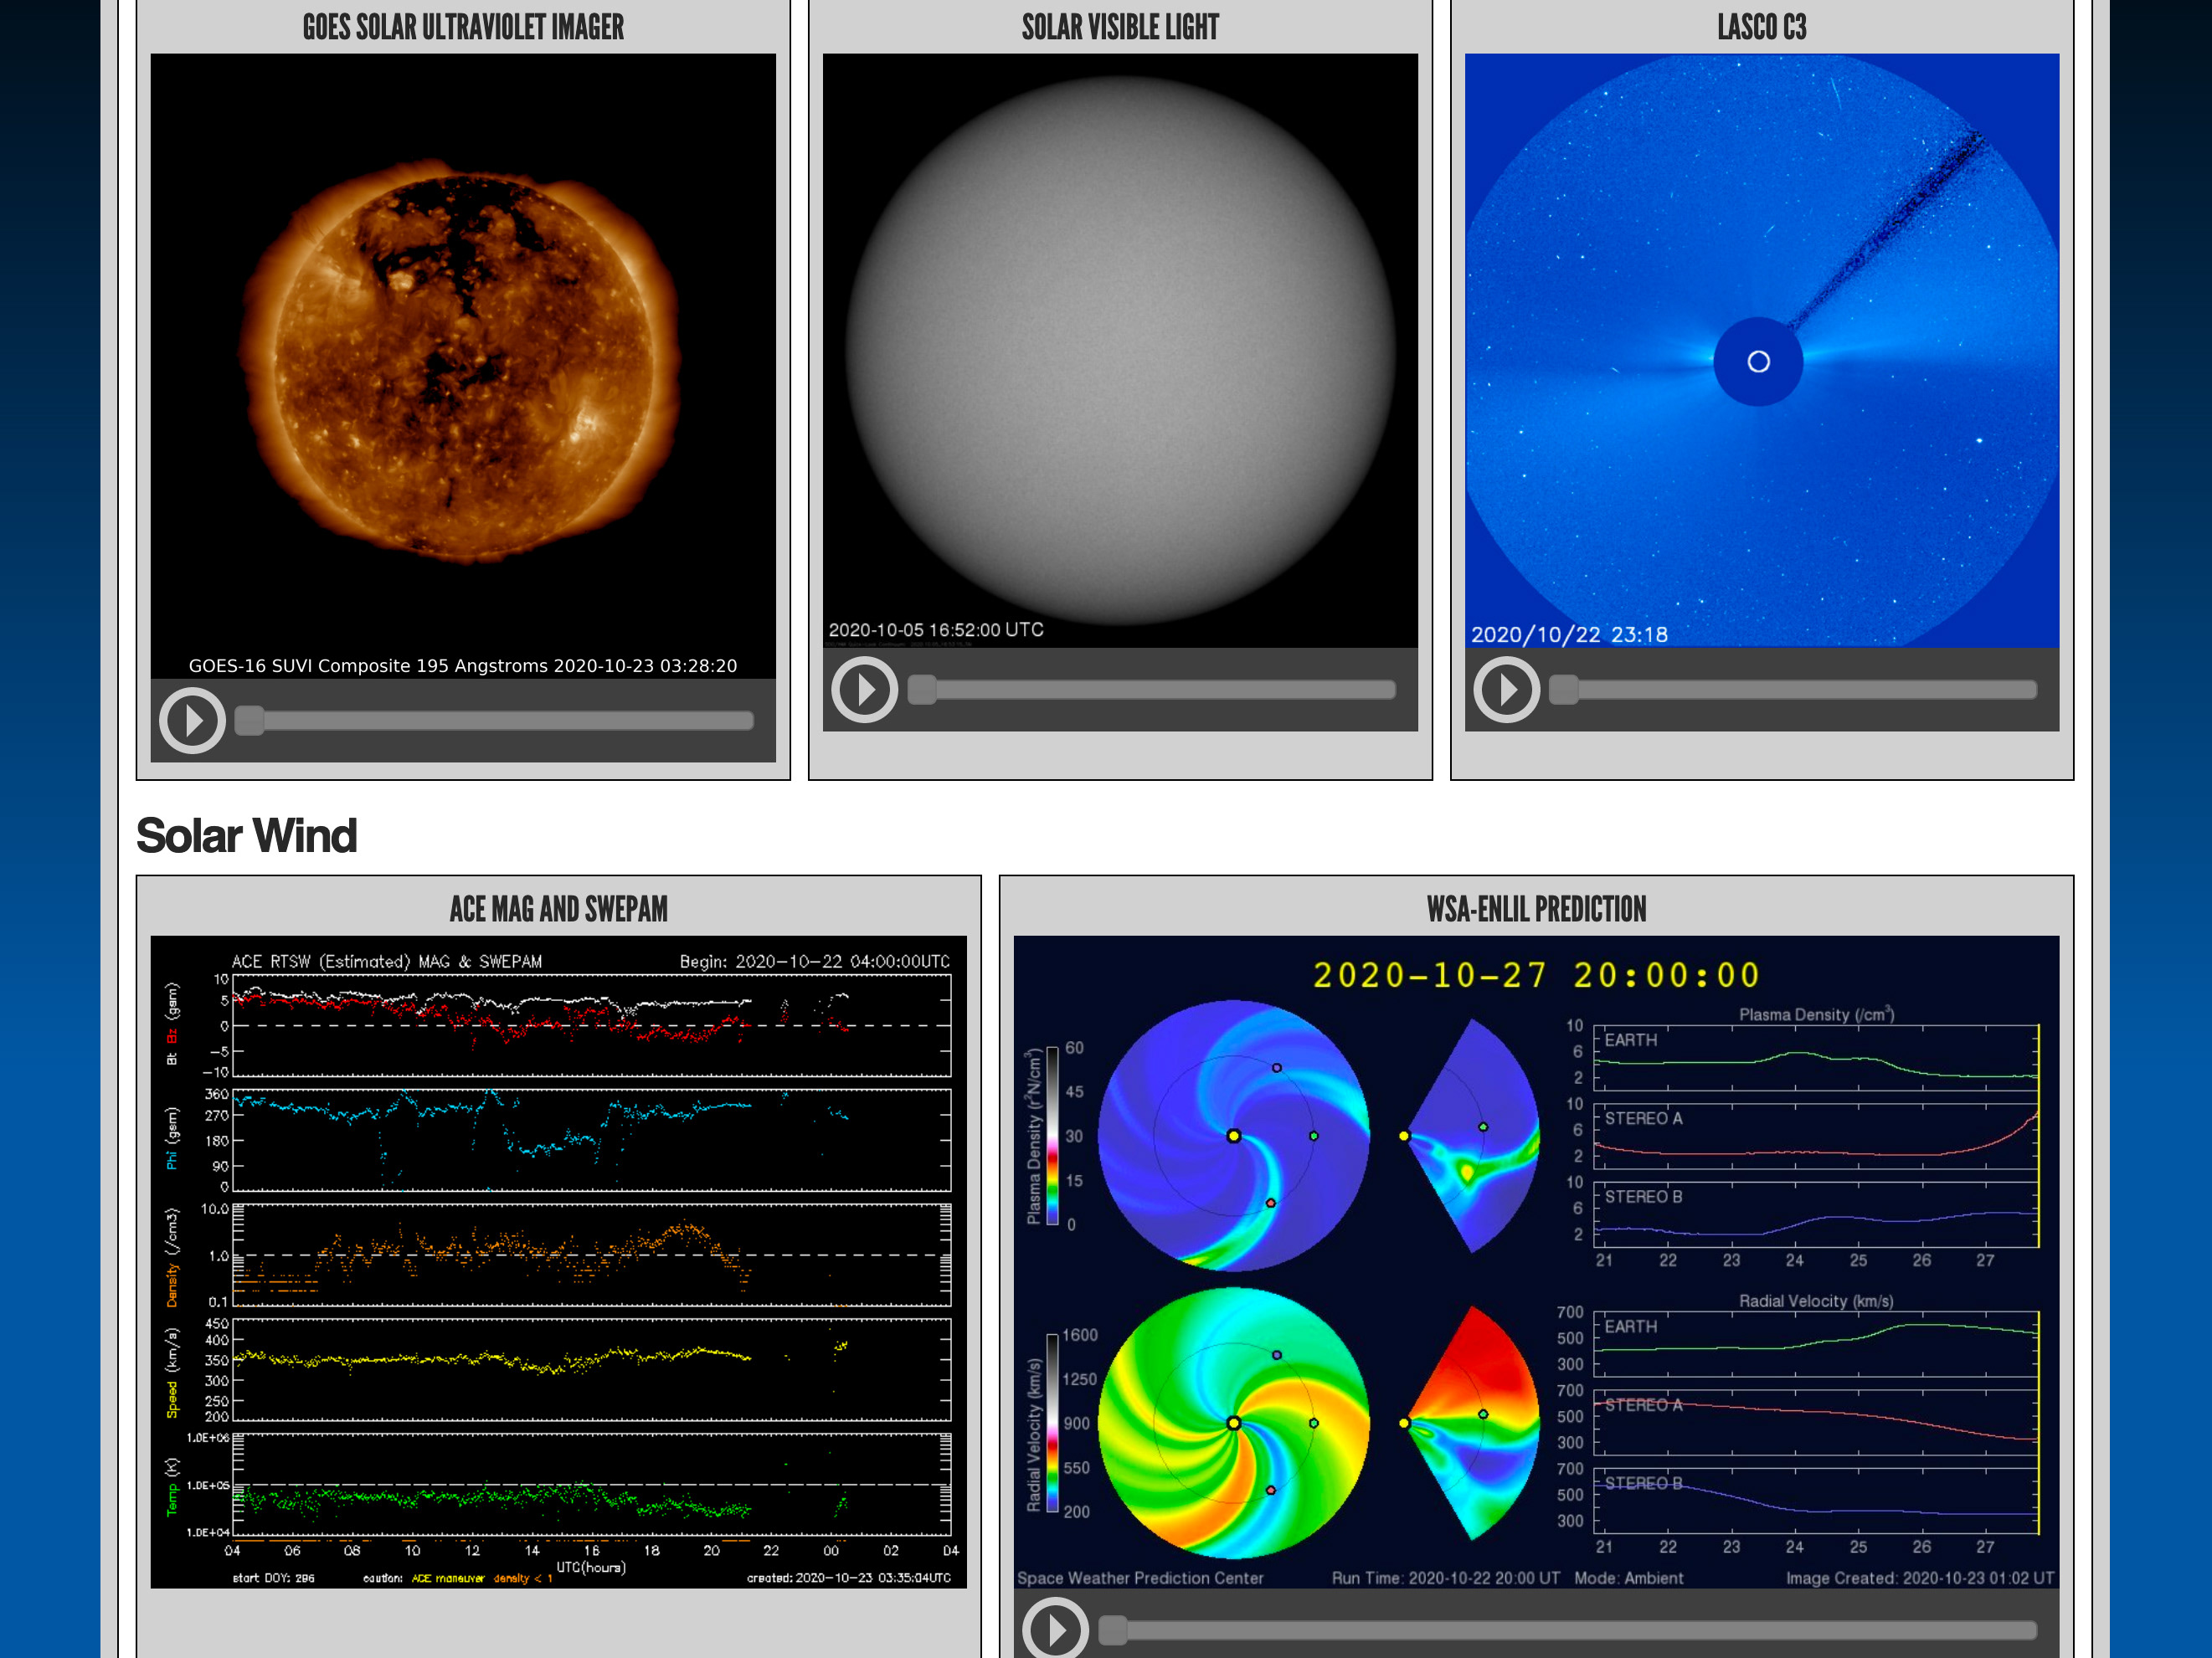Viewport: 2212px width, 1658px height.
Task: Click the GOES SUVI animation slider handle
Action: coord(249,721)
